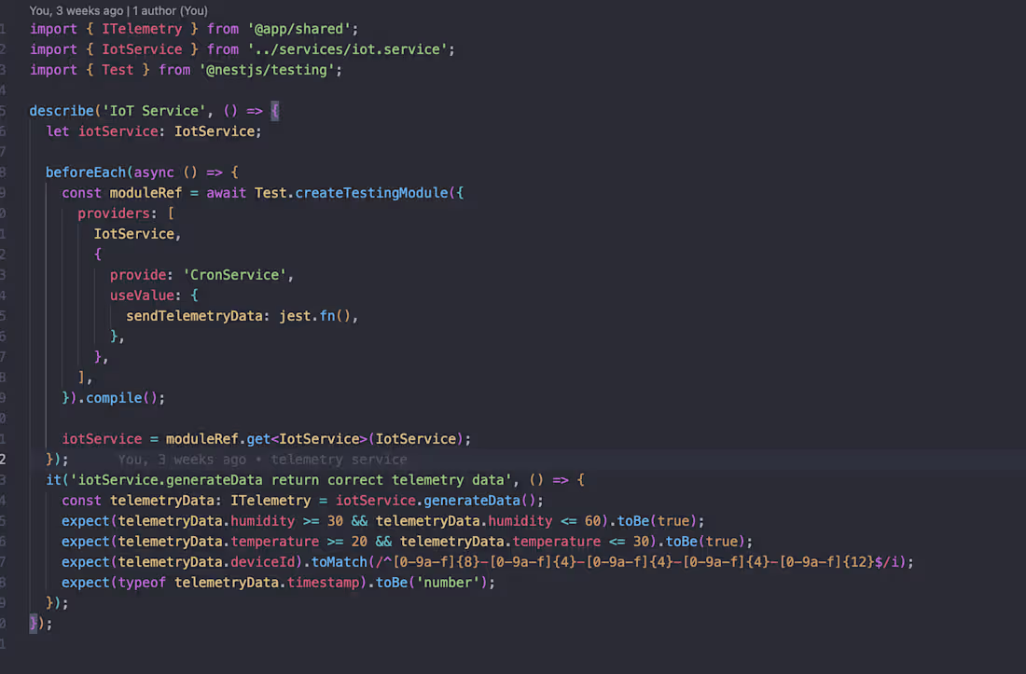The image size is (1026, 674).
Task: Select the Test import from '@nestjs/testing'
Action: (x=118, y=69)
